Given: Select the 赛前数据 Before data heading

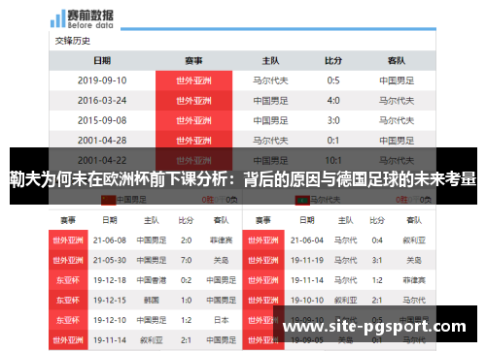Looking at the screenshot, I should tap(90, 19).
